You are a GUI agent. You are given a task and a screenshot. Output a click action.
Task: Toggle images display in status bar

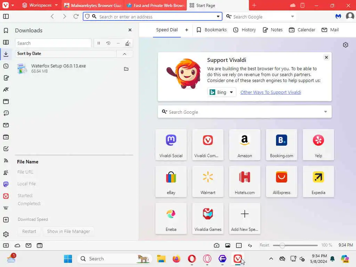[228, 245]
